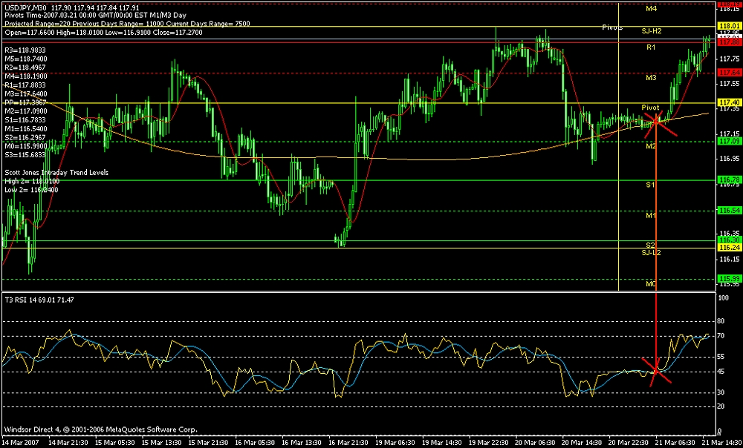This screenshot has width=743, height=448.
Task: Click the R1 resistance label
Action: [x=651, y=47]
